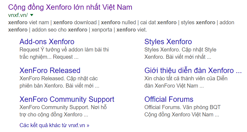
Task: Click the word 'nulled' in the description
Action: point(129,22)
